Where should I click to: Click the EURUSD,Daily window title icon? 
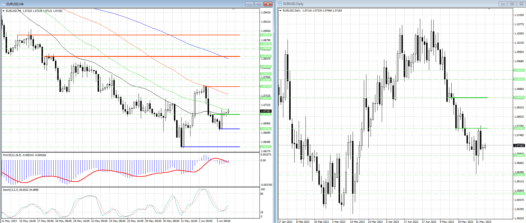[280, 4]
